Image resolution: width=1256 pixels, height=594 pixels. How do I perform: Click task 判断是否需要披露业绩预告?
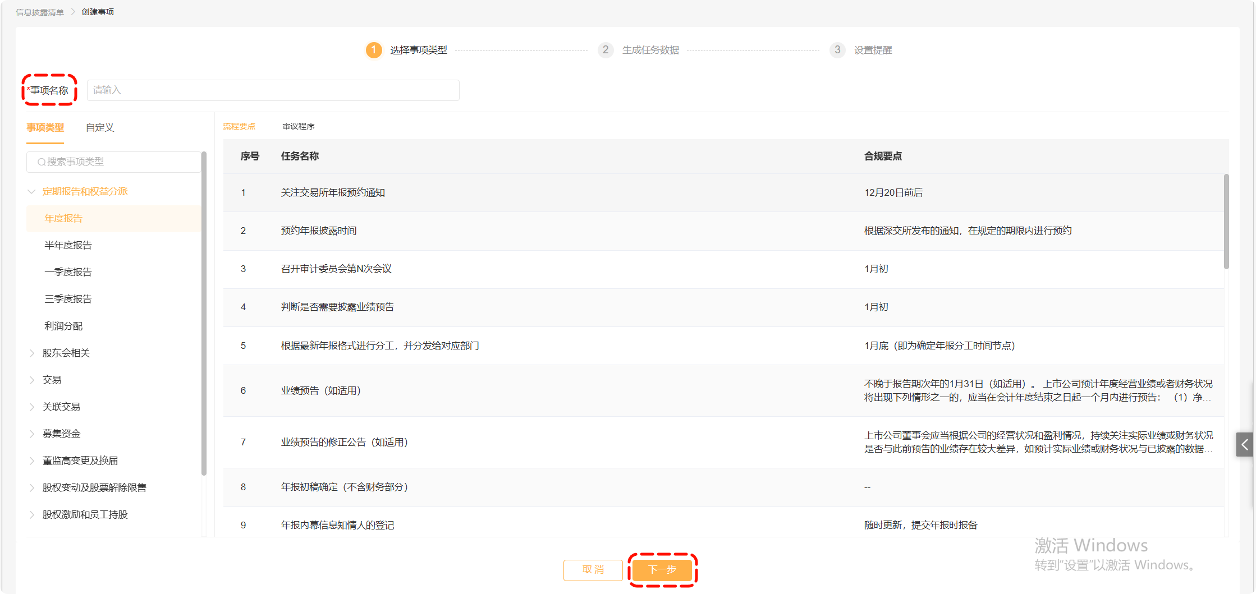click(x=337, y=307)
